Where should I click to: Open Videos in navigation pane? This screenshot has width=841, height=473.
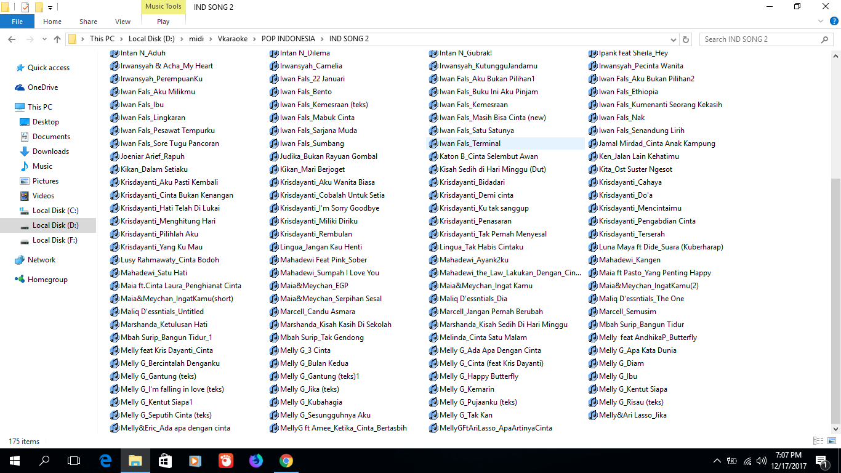(x=43, y=196)
